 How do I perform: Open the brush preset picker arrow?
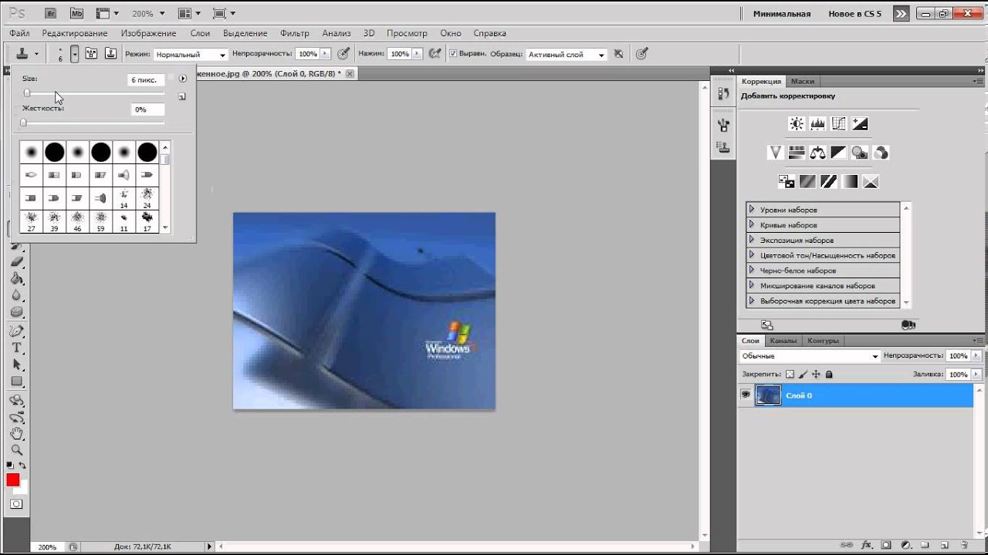click(75, 54)
